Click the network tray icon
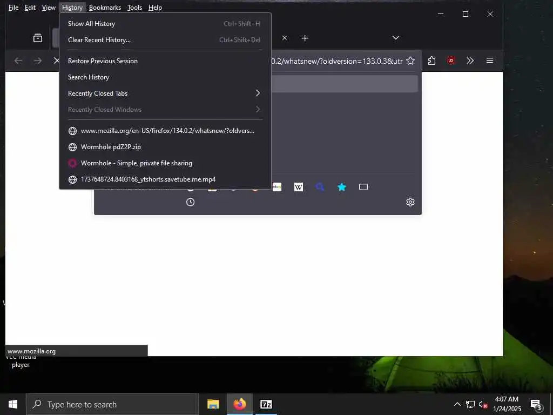 coord(470,404)
